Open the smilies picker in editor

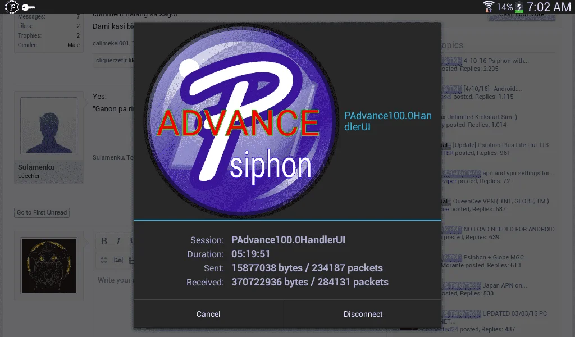point(104,260)
